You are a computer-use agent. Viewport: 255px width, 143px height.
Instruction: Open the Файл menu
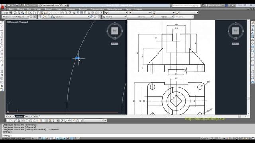click(x=11, y=9)
